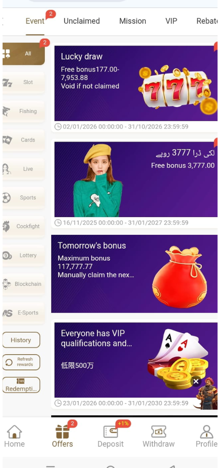The height and width of the screenshot is (468, 220).
Task: Open the VIP tab
Action: pos(172,21)
